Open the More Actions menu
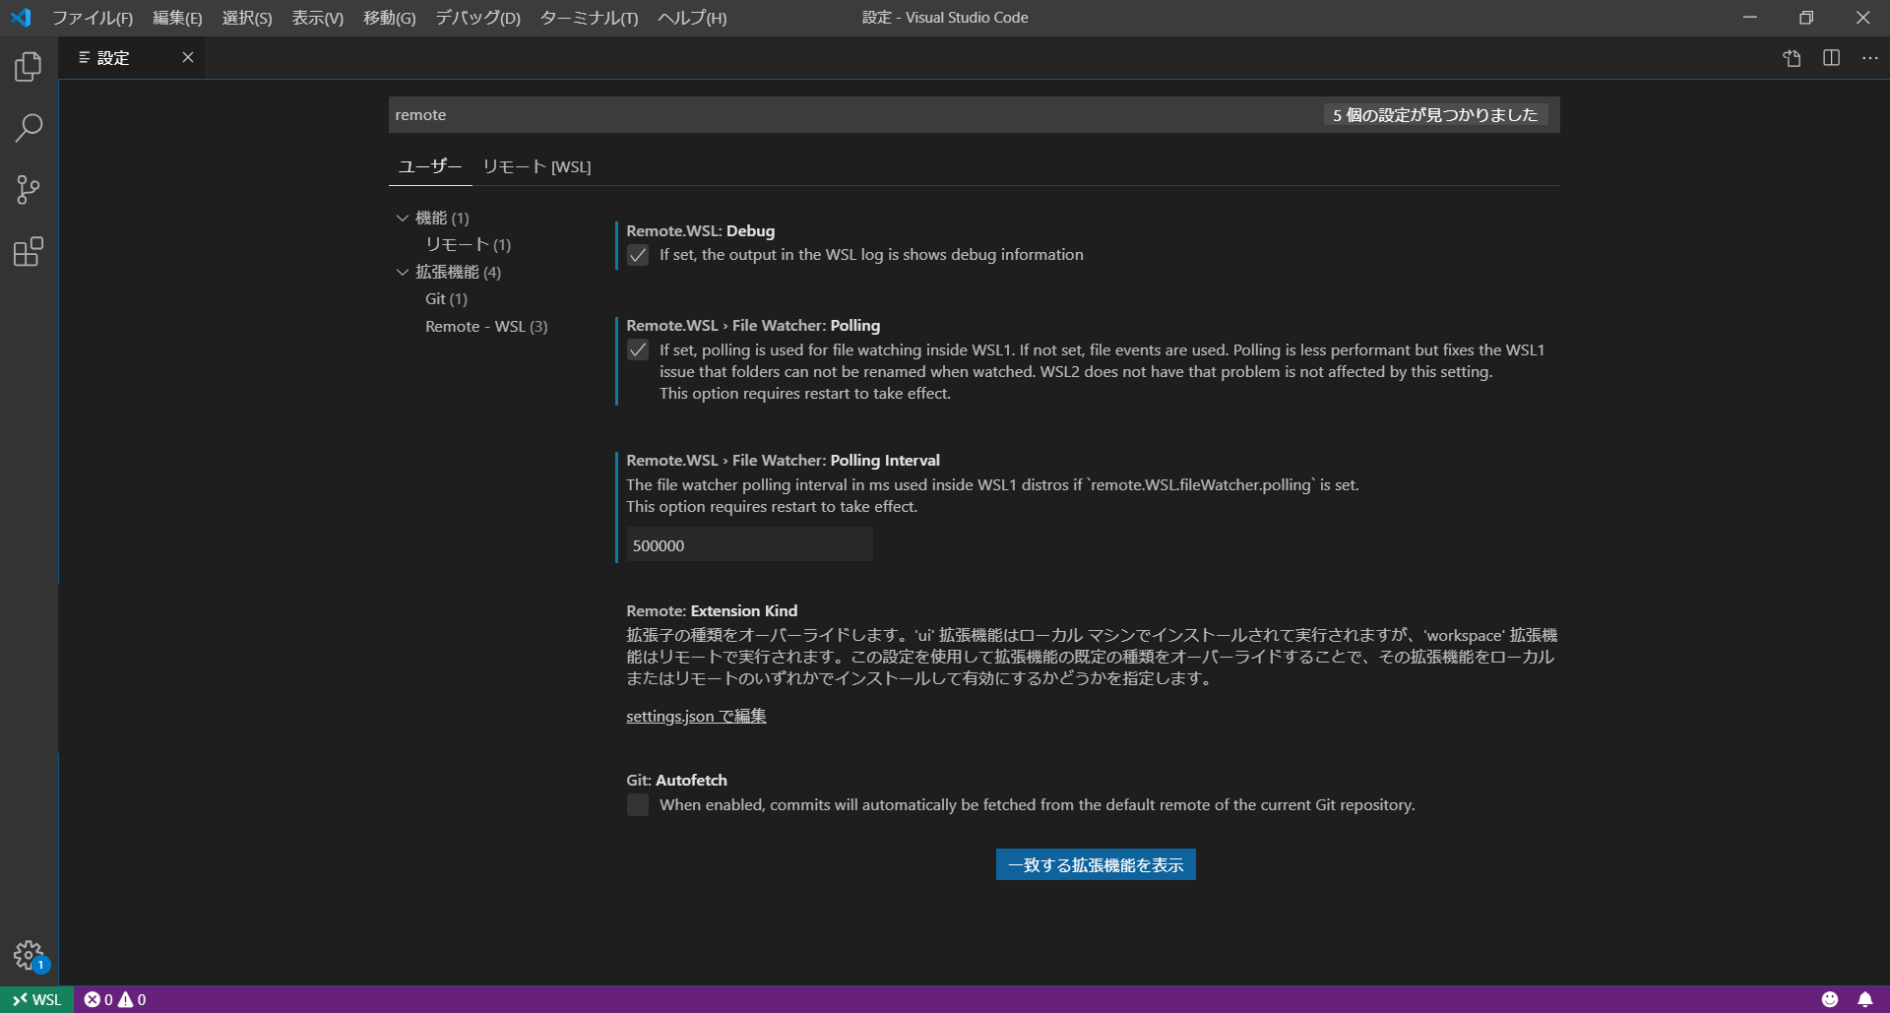 click(1869, 58)
